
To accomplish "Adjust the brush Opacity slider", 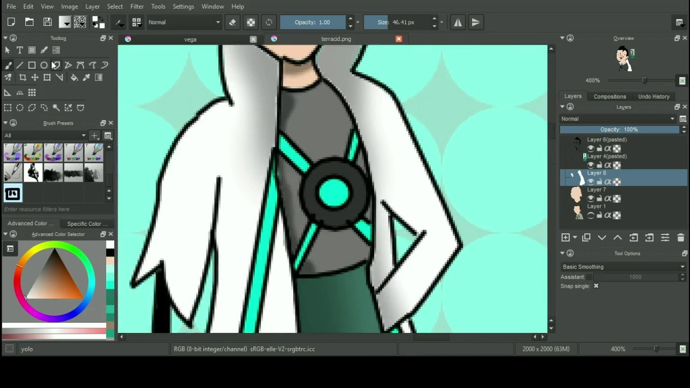I will tap(313, 22).
